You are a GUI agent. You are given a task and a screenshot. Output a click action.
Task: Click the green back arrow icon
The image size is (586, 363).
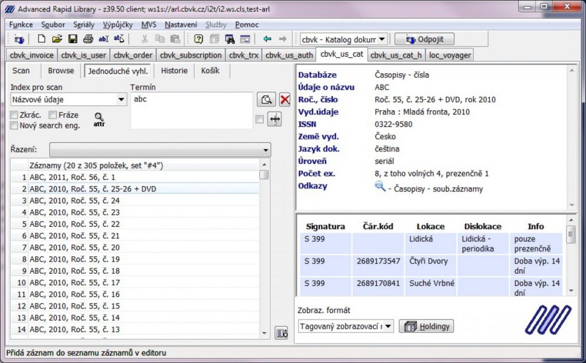click(267, 39)
